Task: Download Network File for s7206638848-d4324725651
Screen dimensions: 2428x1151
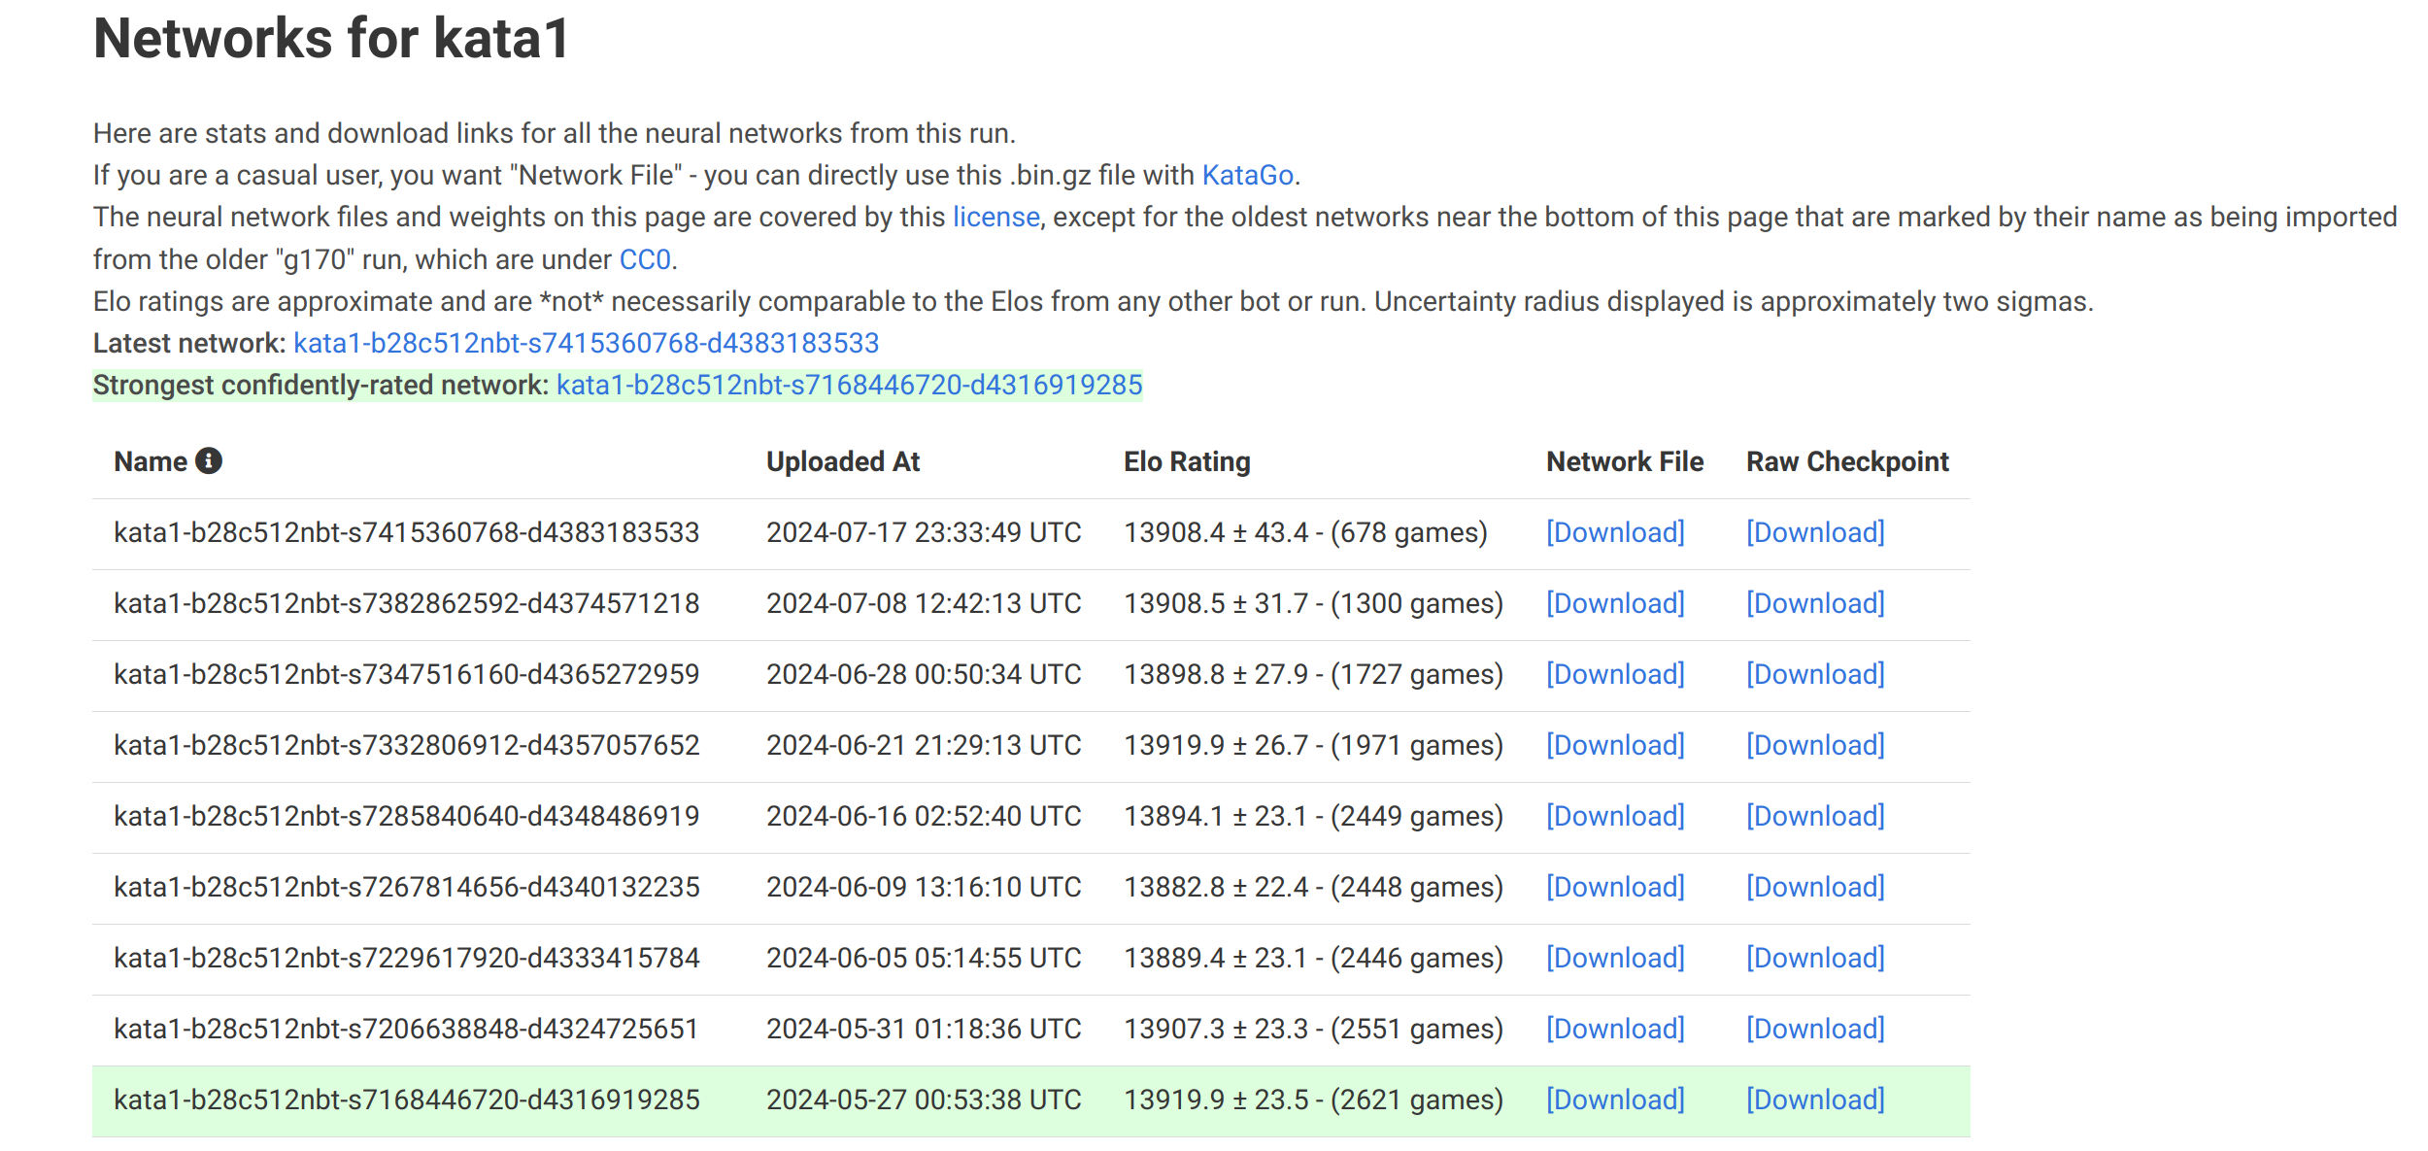Action: click(x=1615, y=1029)
